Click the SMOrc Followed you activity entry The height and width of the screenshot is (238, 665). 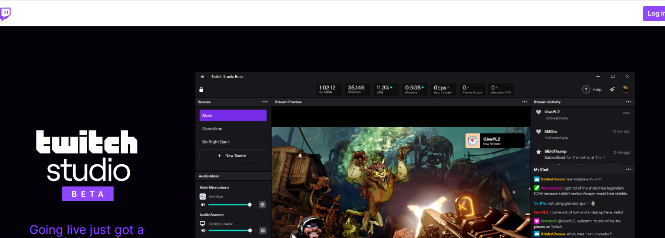(583, 134)
